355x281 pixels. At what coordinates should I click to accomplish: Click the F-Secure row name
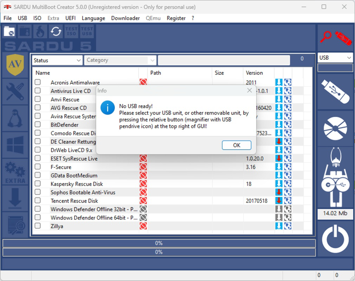coord(61,167)
